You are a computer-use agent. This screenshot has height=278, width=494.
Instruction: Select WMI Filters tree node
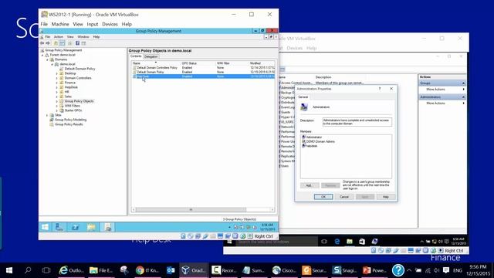pyautogui.click(x=72, y=106)
